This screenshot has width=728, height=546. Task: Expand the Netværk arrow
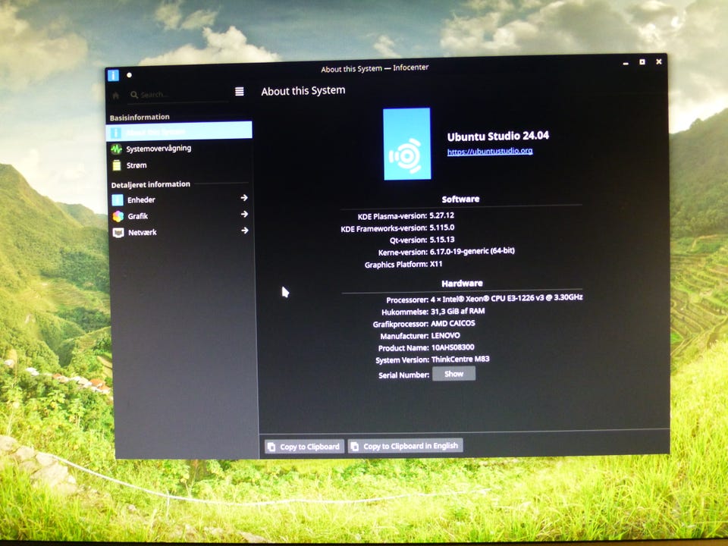pyautogui.click(x=245, y=231)
